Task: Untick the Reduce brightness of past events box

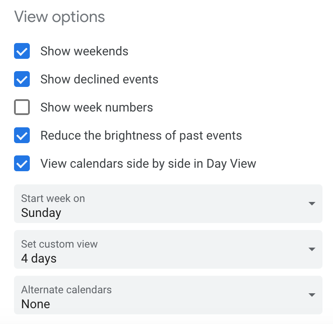Action: (22, 136)
